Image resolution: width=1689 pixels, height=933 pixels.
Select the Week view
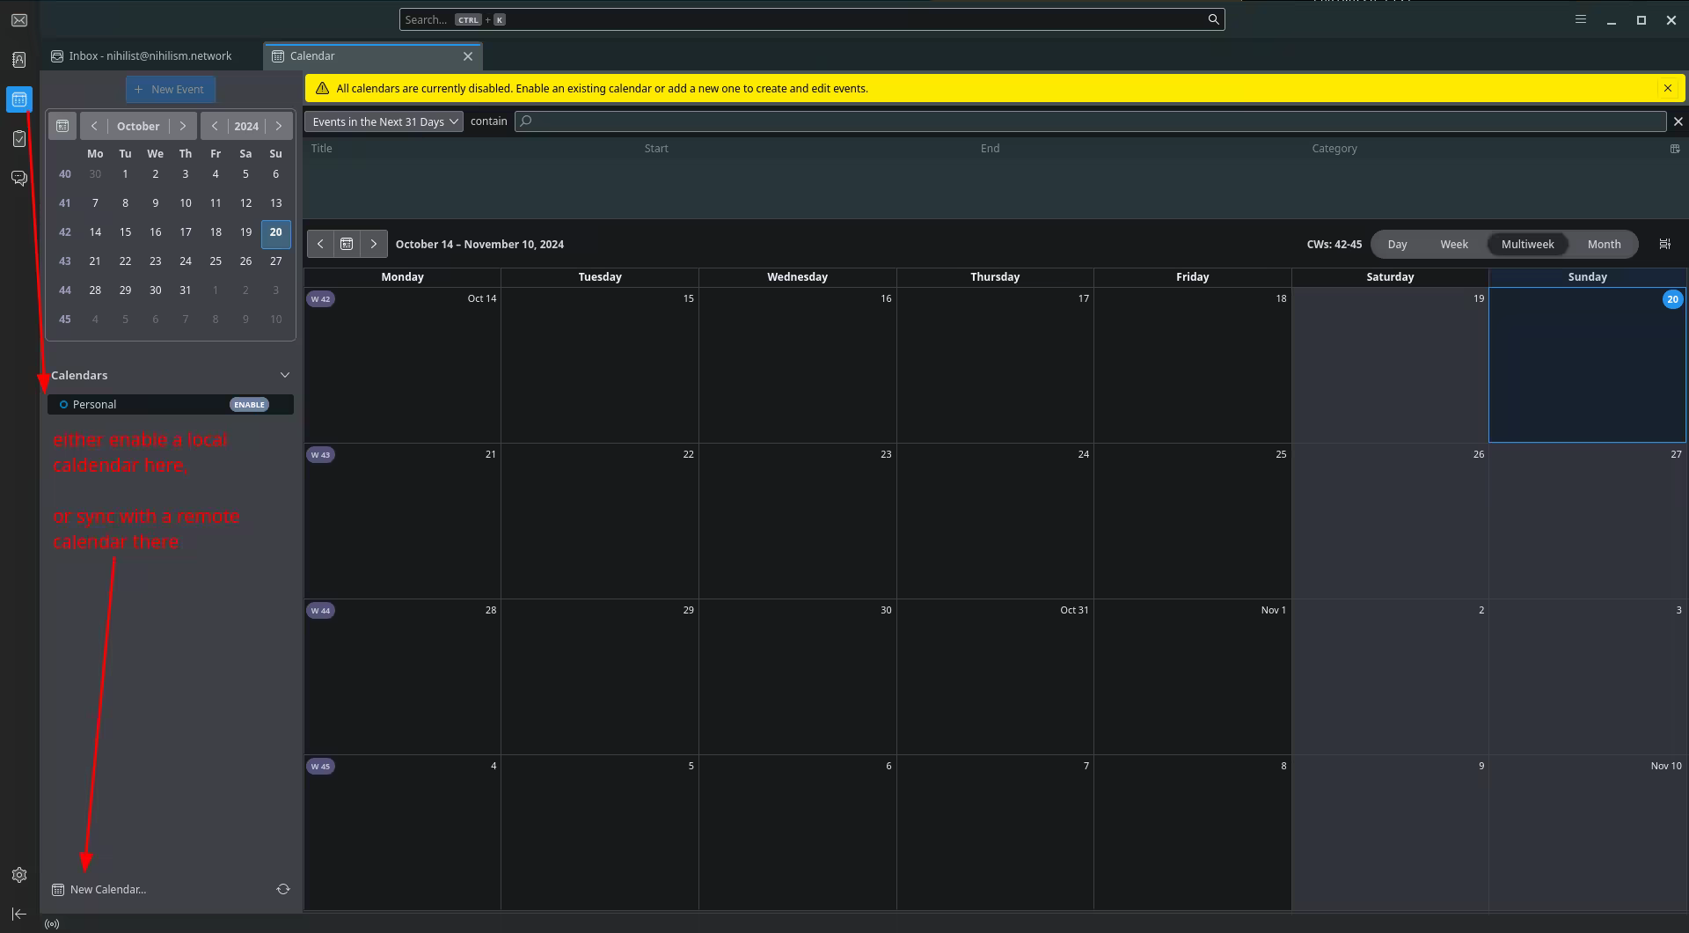[x=1453, y=245]
